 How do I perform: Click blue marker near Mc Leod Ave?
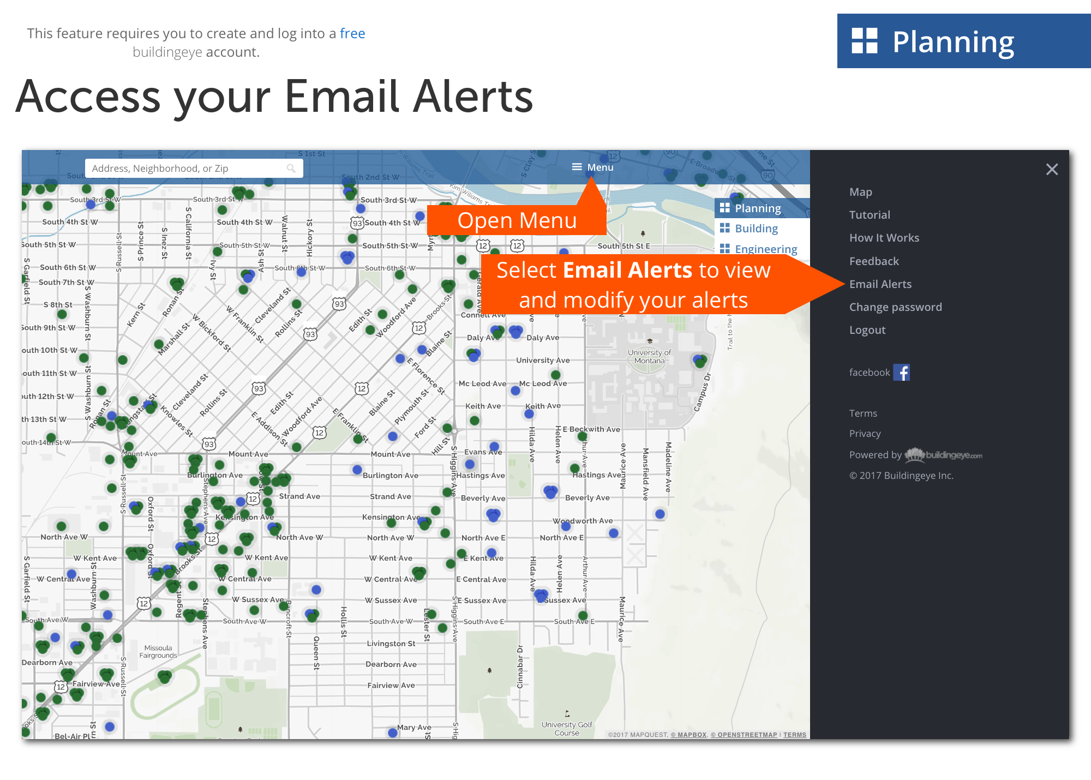tap(515, 391)
